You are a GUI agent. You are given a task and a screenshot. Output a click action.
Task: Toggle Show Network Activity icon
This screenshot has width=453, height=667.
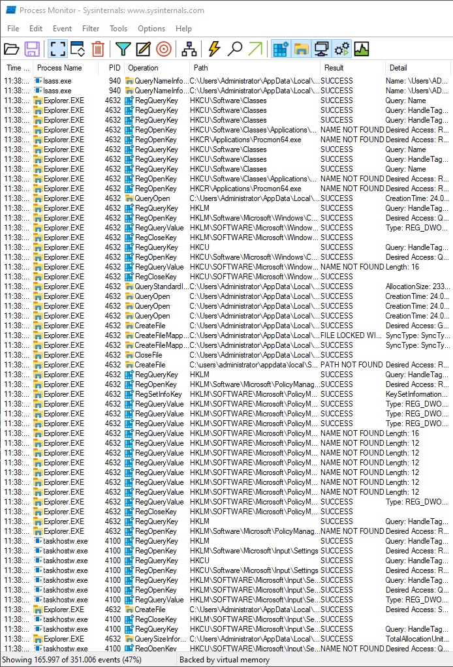(x=322, y=49)
